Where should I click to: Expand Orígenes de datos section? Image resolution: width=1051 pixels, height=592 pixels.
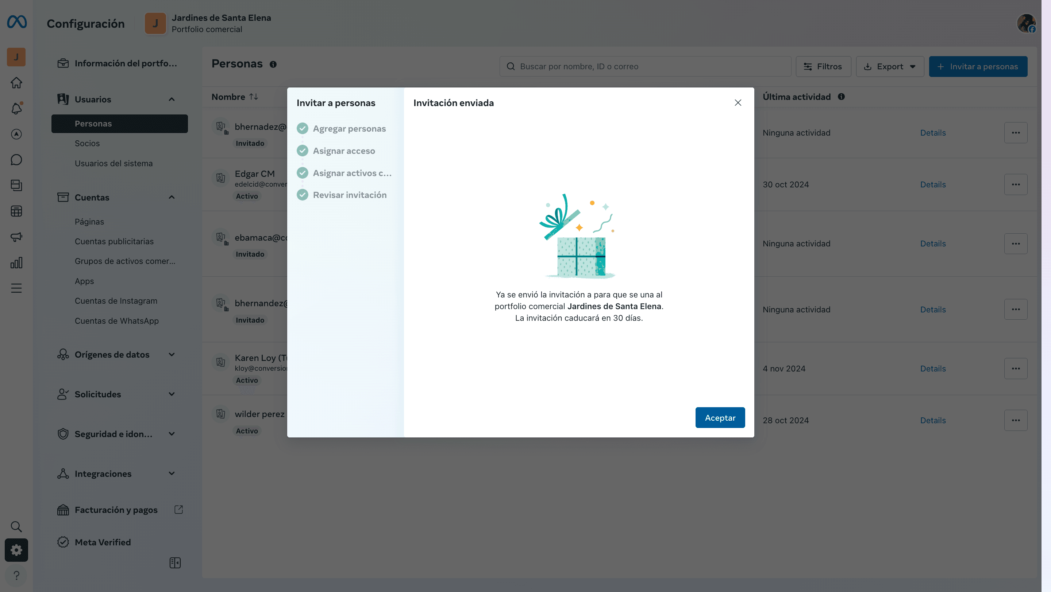[x=172, y=354]
